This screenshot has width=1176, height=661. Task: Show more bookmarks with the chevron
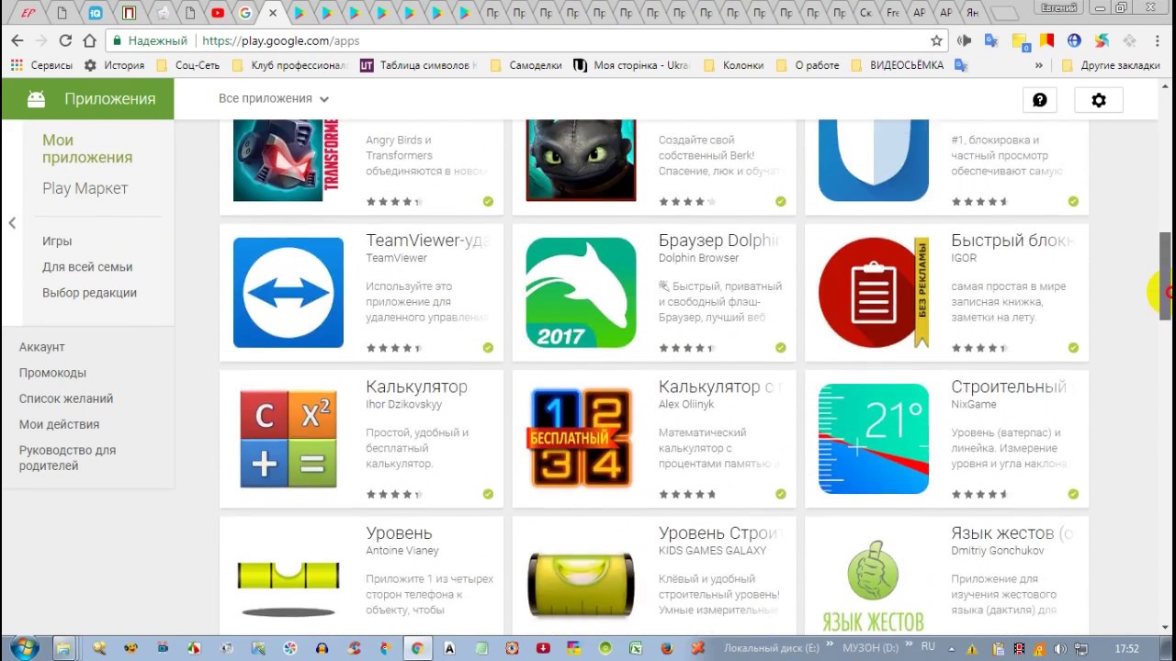pyautogui.click(x=1039, y=65)
